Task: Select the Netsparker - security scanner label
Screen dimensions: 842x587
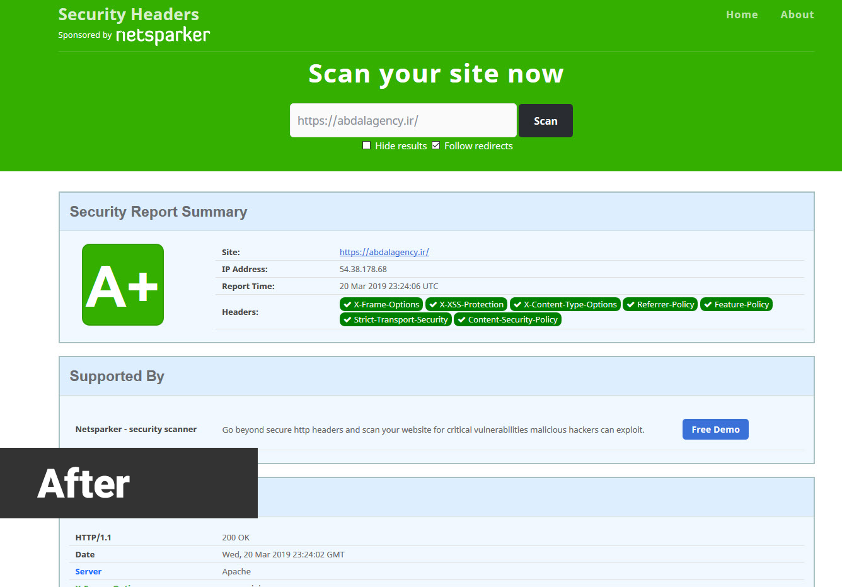Action: click(x=136, y=429)
